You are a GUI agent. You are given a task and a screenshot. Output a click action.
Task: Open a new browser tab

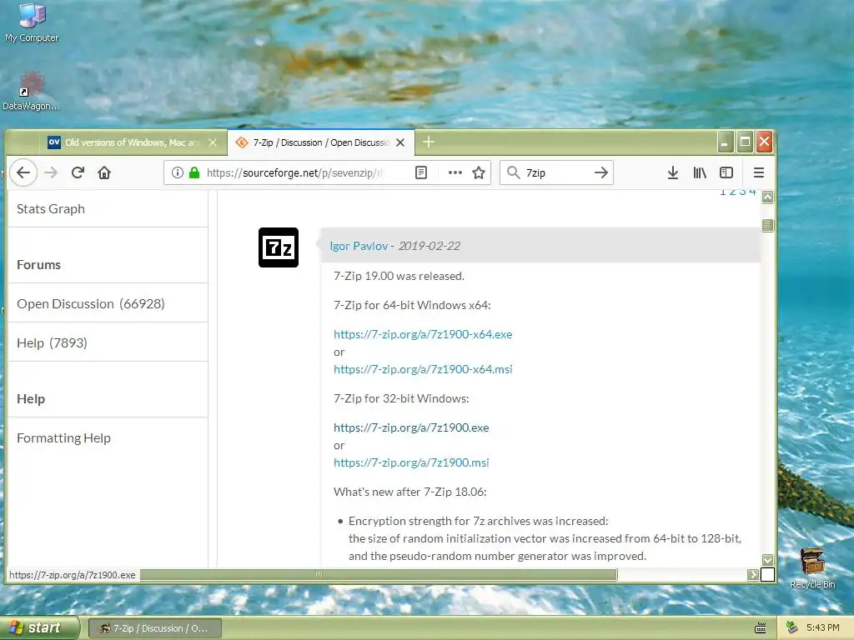pos(429,142)
